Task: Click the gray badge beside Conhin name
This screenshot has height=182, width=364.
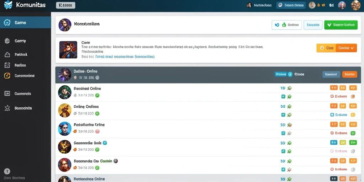Action: pyautogui.click(x=116, y=161)
